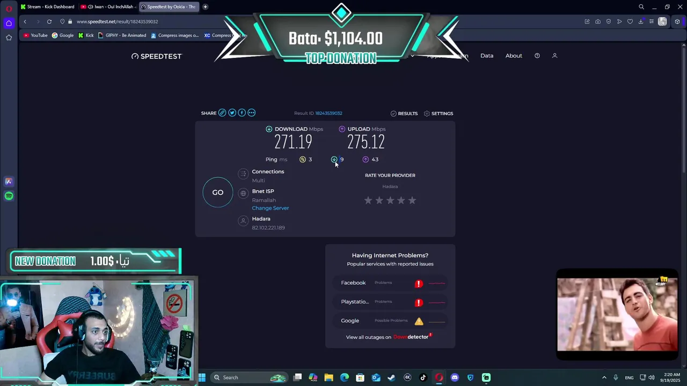Open the Data menu item
Image resolution: width=687 pixels, height=386 pixels.
pyautogui.click(x=487, y=56)
